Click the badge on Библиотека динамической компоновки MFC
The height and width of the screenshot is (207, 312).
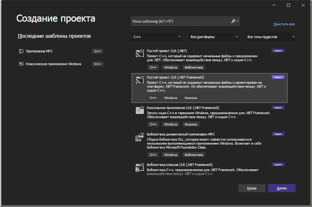(278, 134)
